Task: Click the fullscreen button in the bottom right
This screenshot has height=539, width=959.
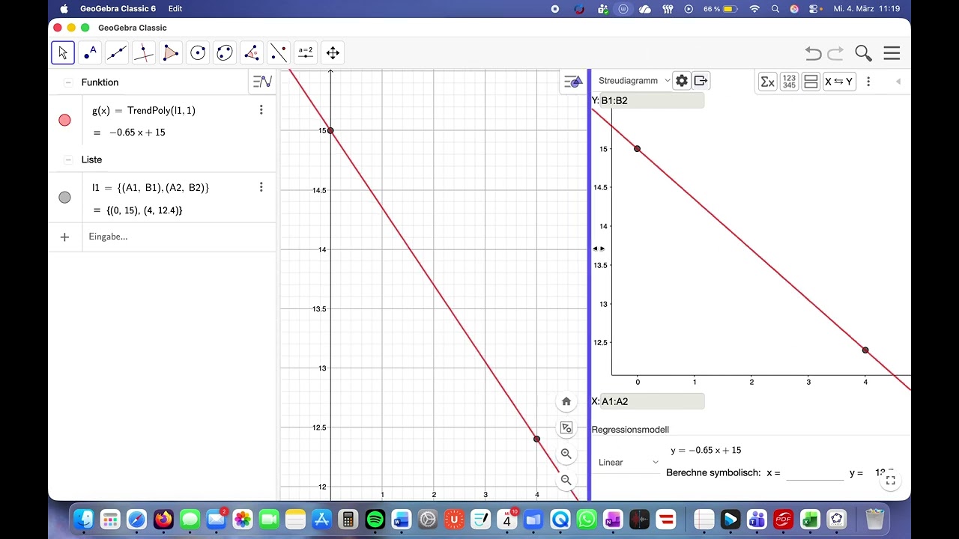Action: pyautogui.click(x=891, y=481)
